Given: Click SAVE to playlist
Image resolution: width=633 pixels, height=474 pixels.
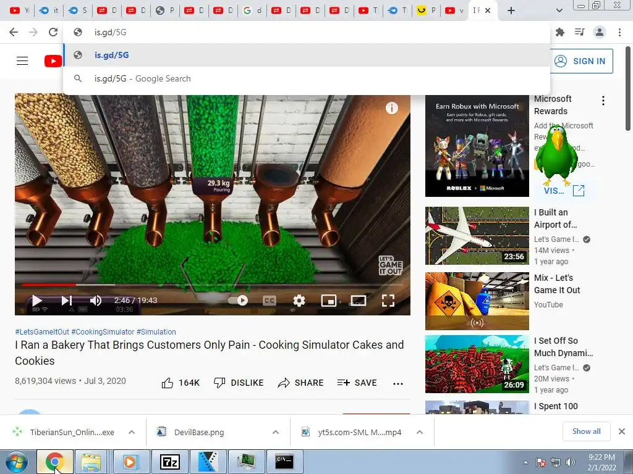Looking at the screenshot, I should click(x=357, y=383).
